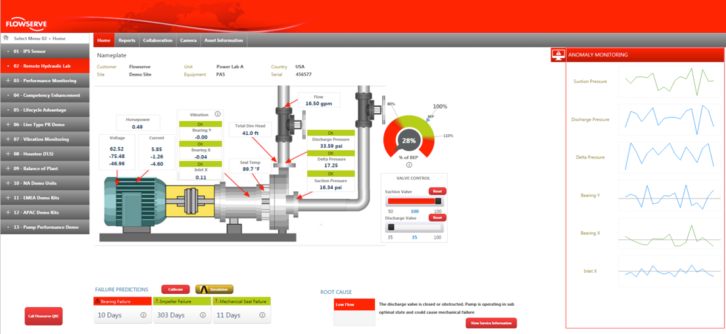Open the Vibration info icon

pyautogui.click(x=218, y=114)
